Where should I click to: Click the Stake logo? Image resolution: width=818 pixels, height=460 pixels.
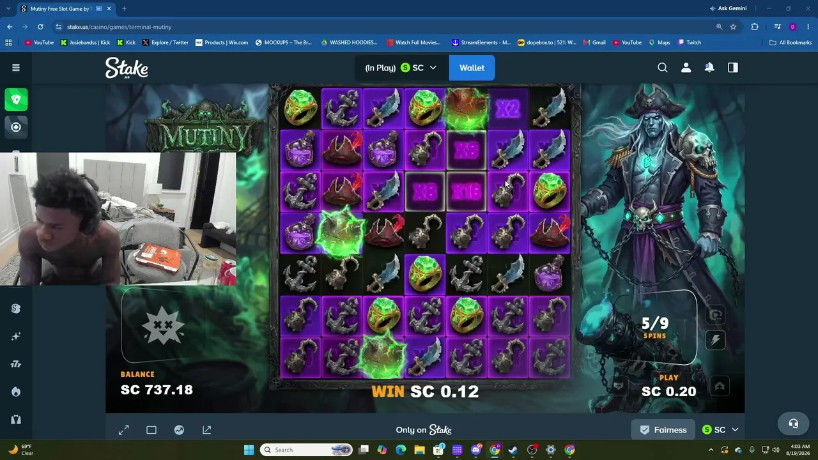coord(127,68)
